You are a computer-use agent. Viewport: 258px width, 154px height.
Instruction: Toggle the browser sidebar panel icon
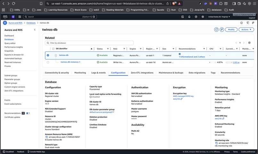point(234,4)
